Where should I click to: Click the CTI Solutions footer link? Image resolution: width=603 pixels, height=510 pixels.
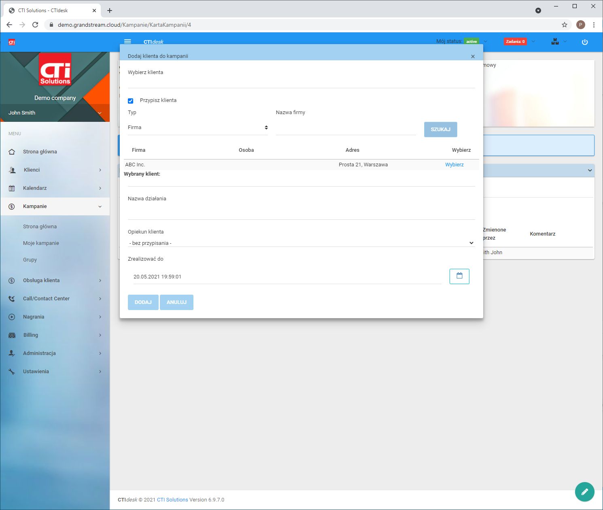click(x=172, y=500)
